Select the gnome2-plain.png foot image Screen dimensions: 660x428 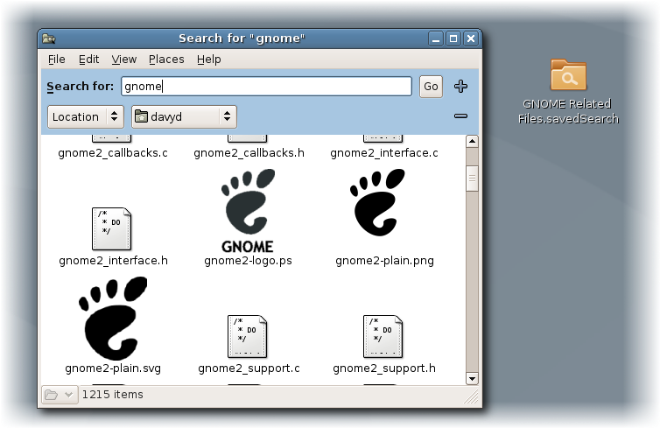[x=377, y=202]
